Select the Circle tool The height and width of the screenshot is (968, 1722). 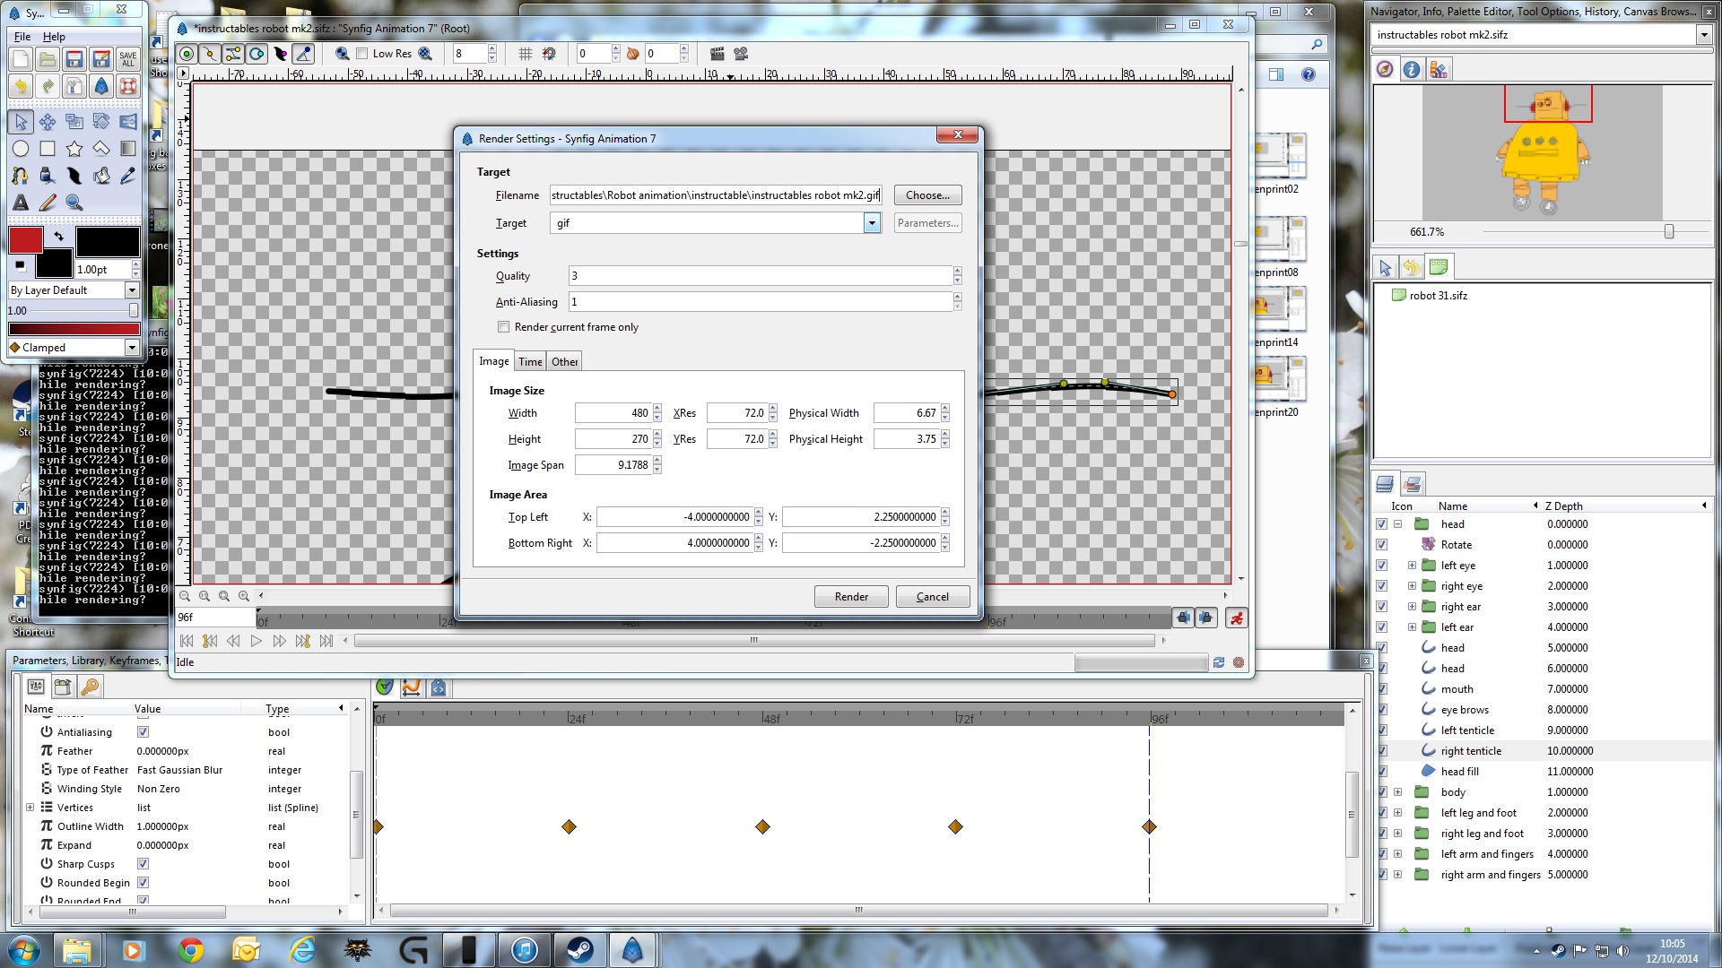(21, 148)
